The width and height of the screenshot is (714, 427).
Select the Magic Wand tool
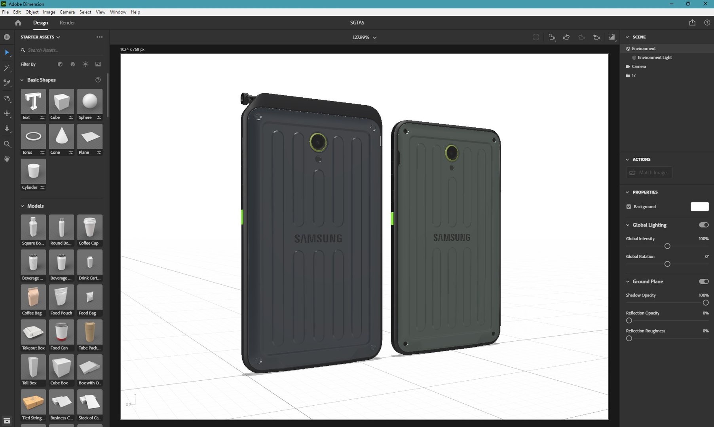(7, 68)
